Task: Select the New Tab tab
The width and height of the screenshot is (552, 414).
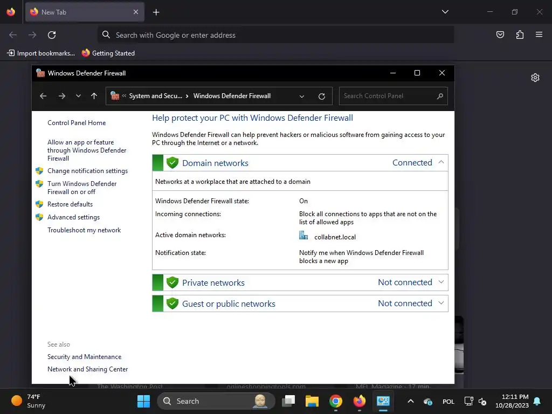Action: (x=85, y=12)
